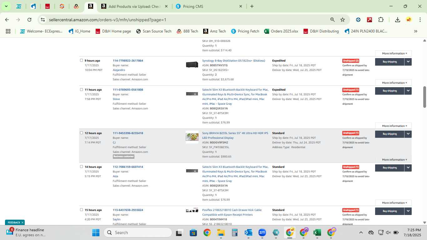This screenshot has height=240, width=427.
Task: Buy shipping for buyer Aiza's order
Action: [389, 168]
